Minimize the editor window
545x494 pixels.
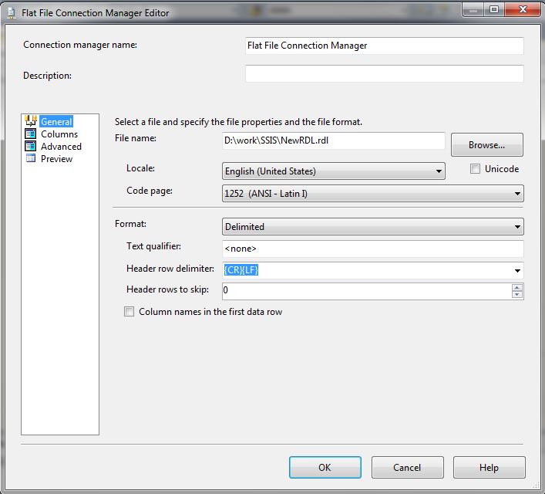(x=473, y=9)
